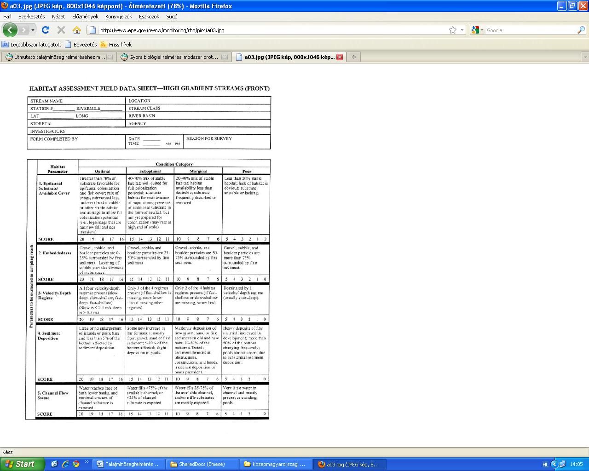Open the Előzmények menu
Viewport: 589px width, 471px height.
(x=85, y=17)
